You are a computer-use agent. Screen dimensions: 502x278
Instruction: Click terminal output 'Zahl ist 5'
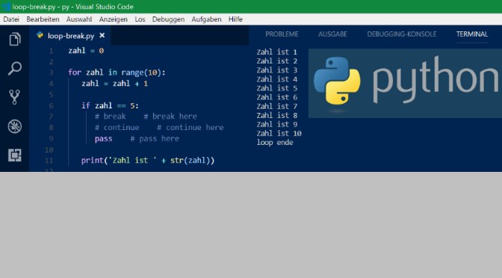click(277, 88)
